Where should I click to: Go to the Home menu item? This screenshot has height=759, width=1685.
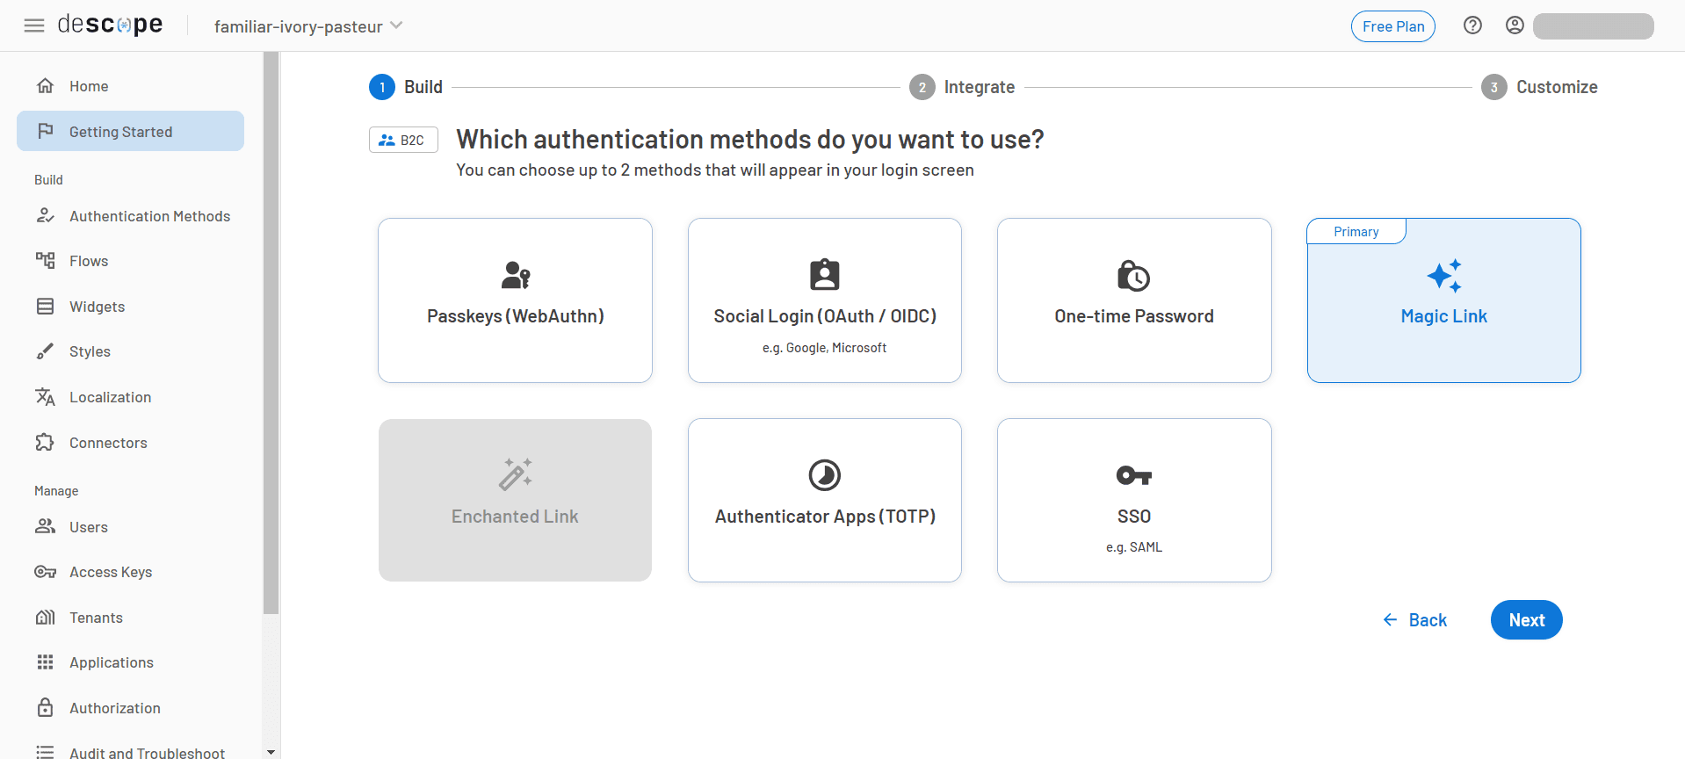pos(130,86)
